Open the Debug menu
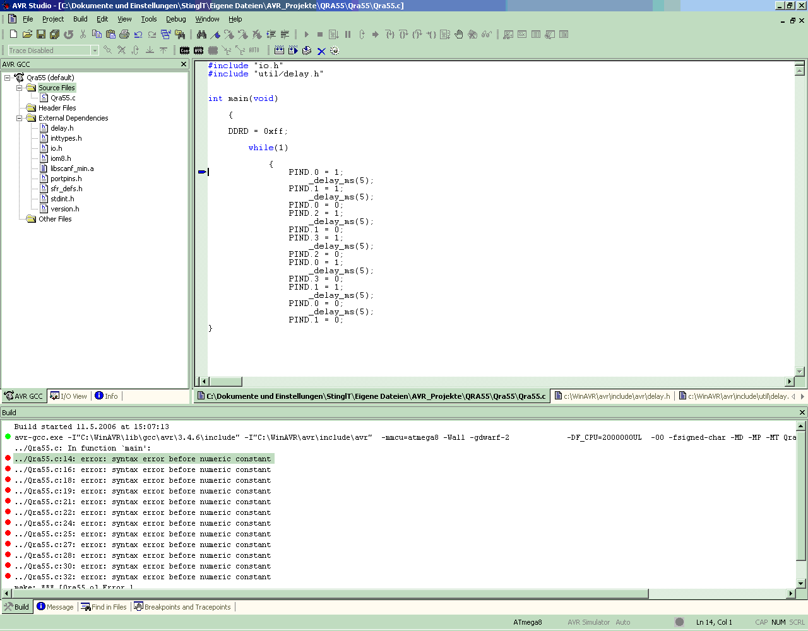This screenshot has width=808, height=631. (x=175, y=19)
